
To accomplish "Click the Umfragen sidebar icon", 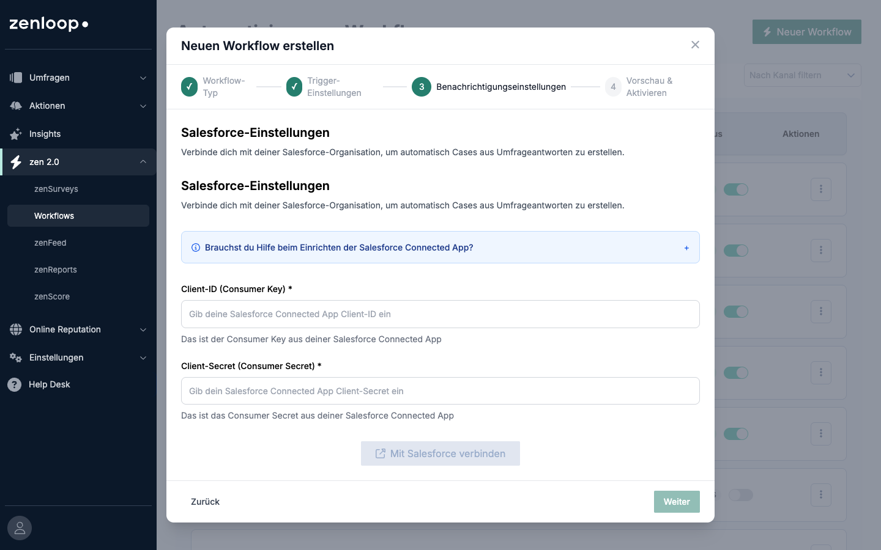I will point(16,78).
